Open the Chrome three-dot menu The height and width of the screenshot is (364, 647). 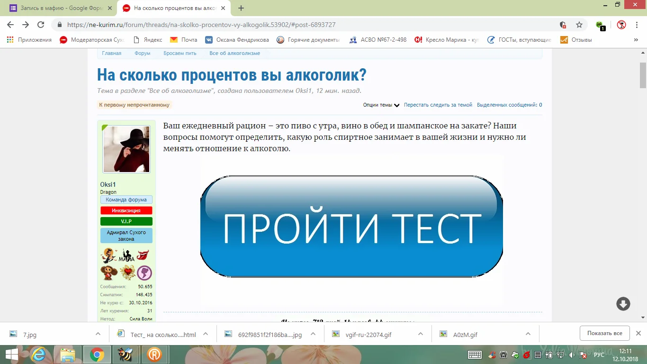coord(637,25)
